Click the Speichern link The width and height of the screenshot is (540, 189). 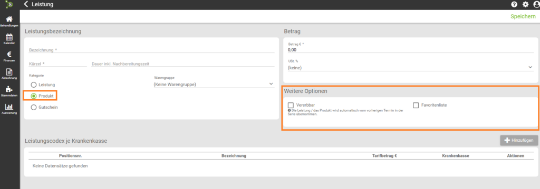[x=523, y=16]
